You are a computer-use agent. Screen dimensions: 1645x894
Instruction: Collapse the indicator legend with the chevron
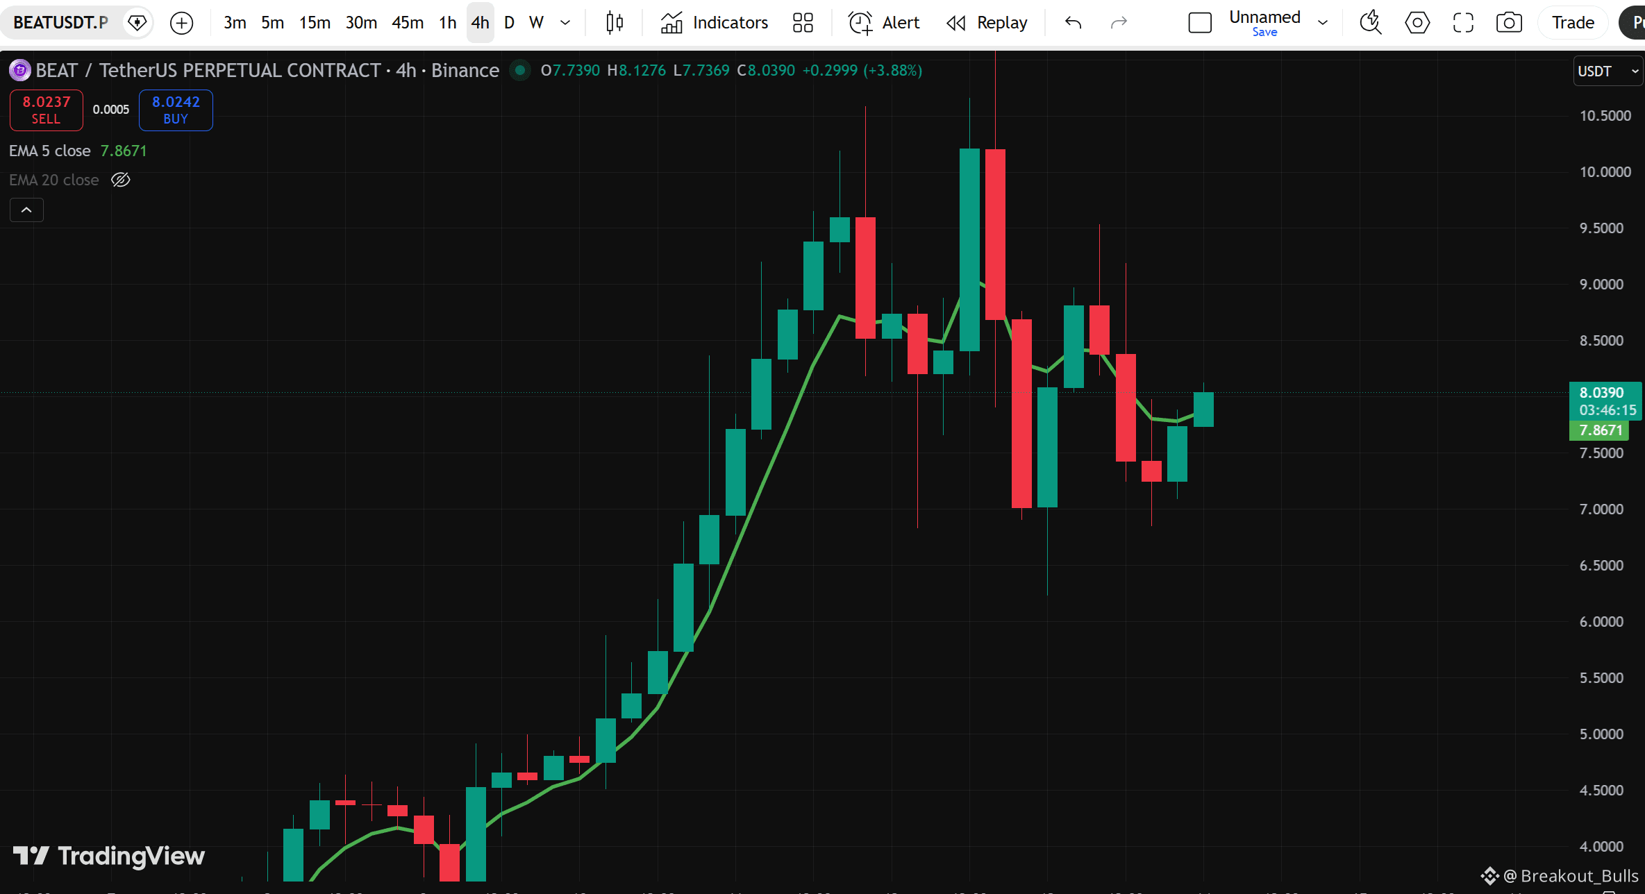click(26, 210)
